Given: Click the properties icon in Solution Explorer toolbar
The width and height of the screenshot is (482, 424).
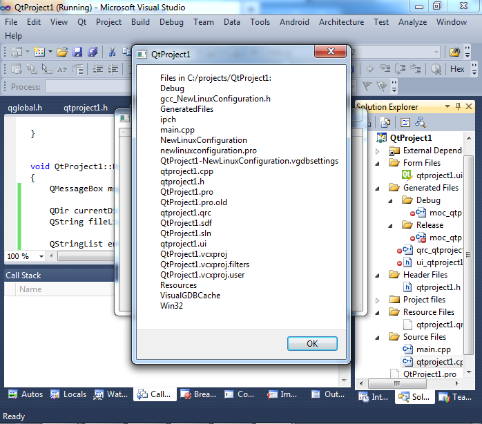Looking at the screenshot, I should (405, 123).
